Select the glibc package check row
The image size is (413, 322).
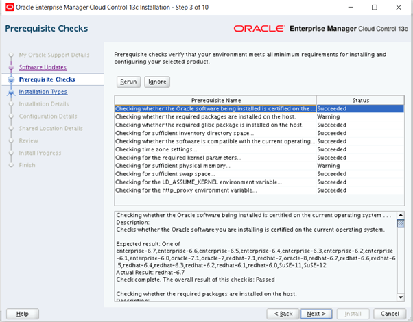(215, 125)
